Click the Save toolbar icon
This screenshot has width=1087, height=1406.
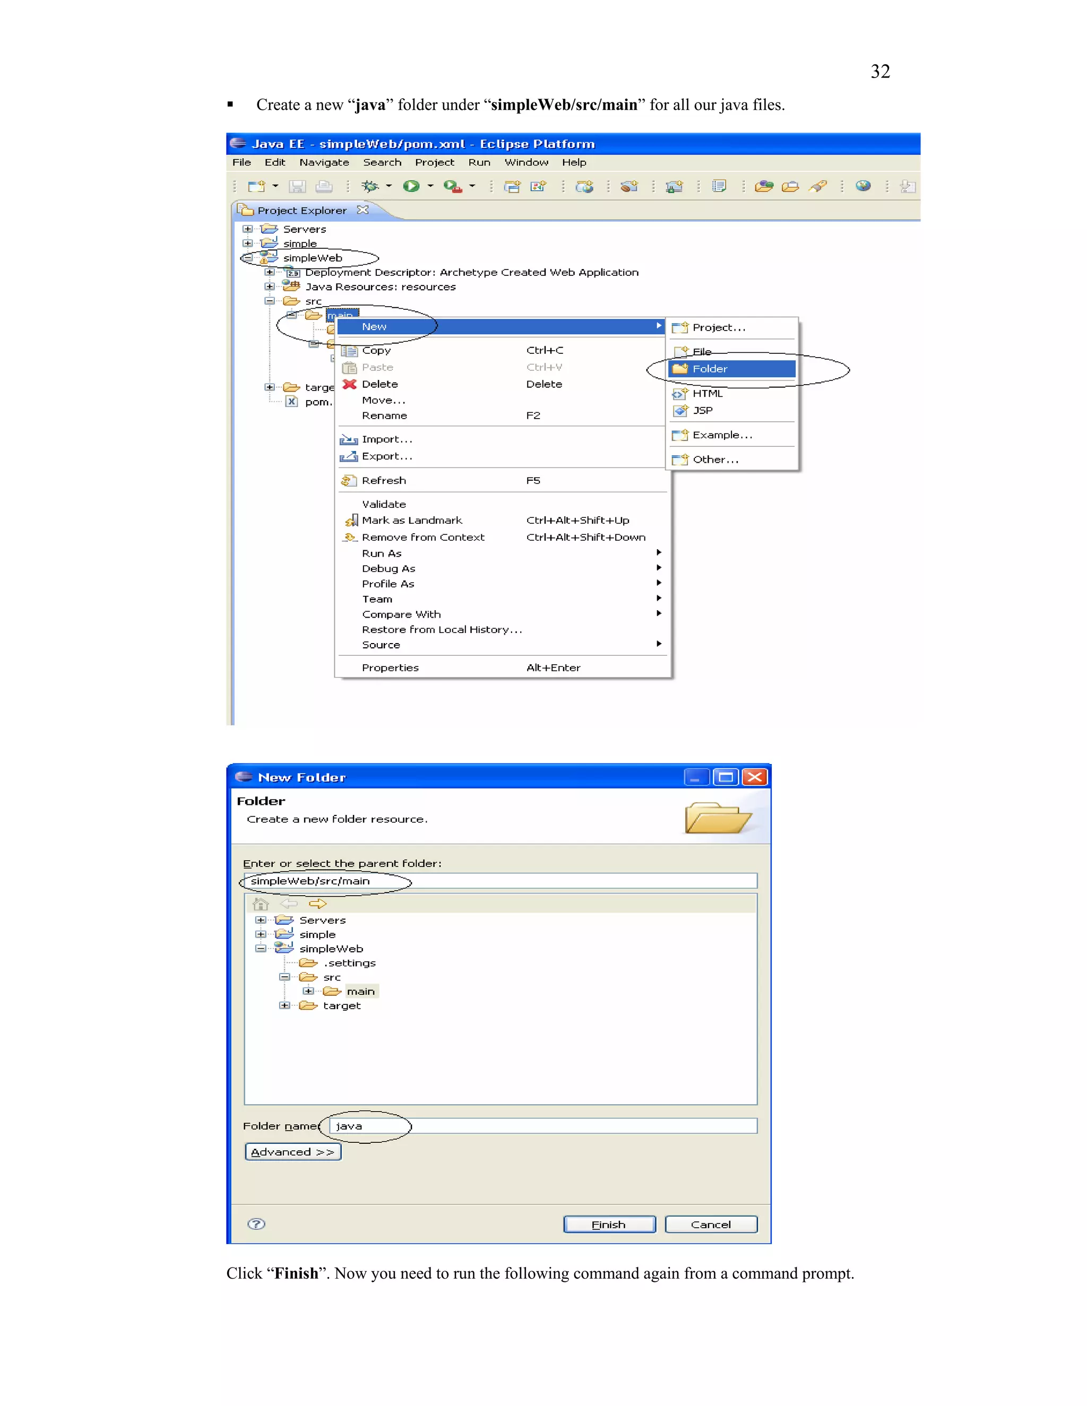click(297, 187)
